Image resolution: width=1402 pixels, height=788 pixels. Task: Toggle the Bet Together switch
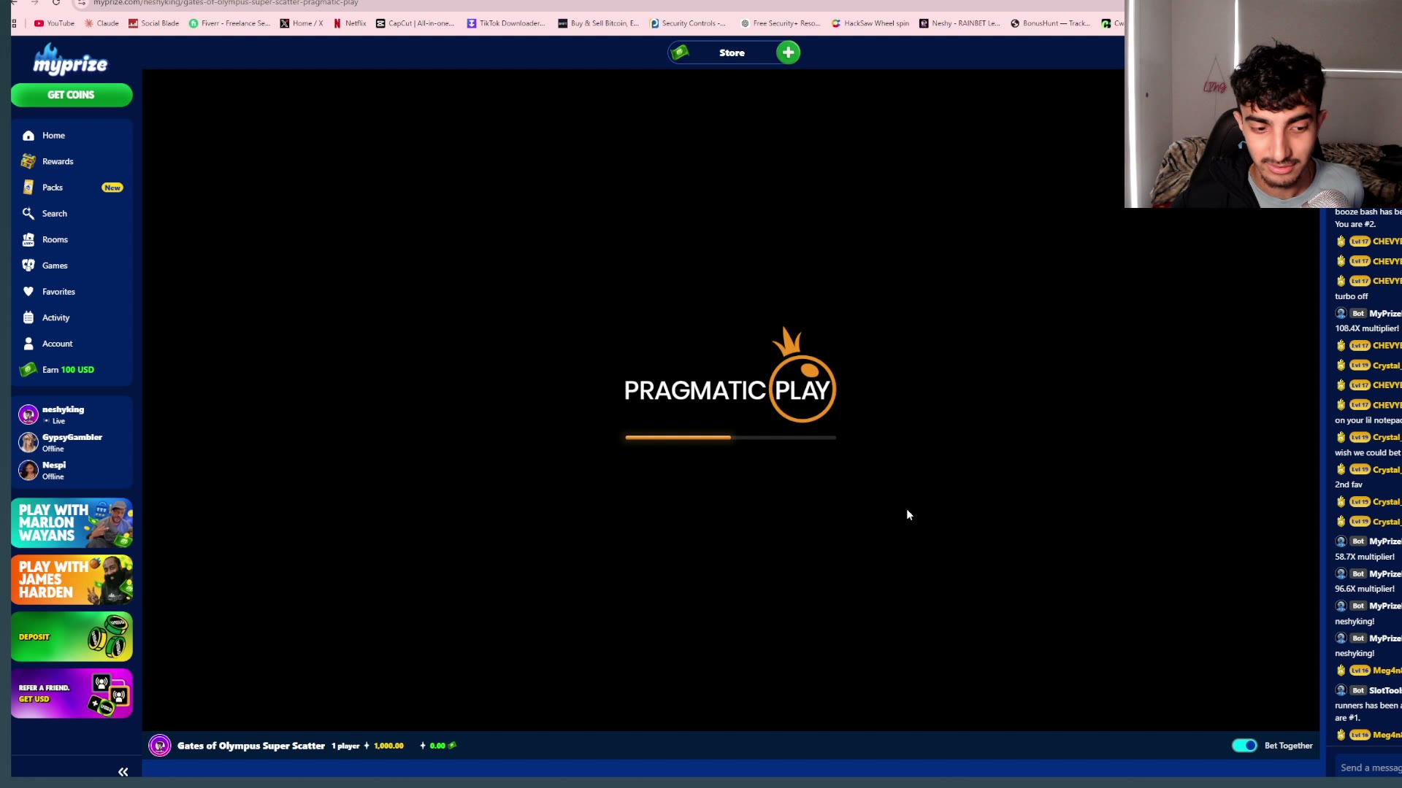[1244, 746]
